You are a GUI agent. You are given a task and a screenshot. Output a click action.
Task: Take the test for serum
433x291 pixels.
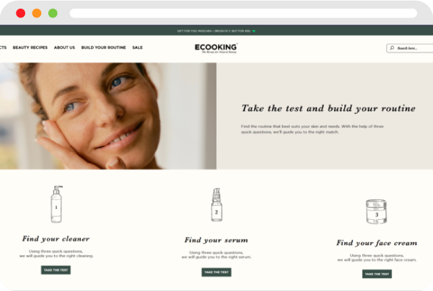[x=216, y=272]
